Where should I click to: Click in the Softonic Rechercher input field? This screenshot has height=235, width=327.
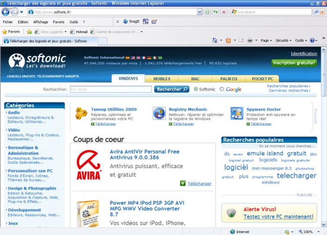point(111,89)
